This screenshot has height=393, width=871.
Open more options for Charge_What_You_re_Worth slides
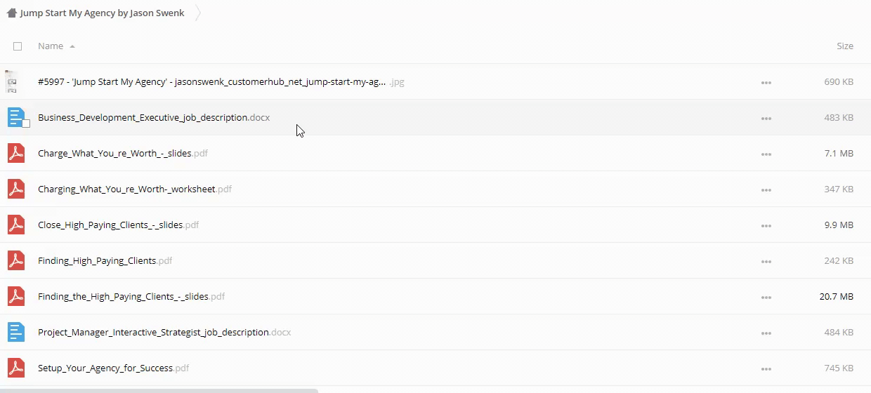click(x=766, y=154)
